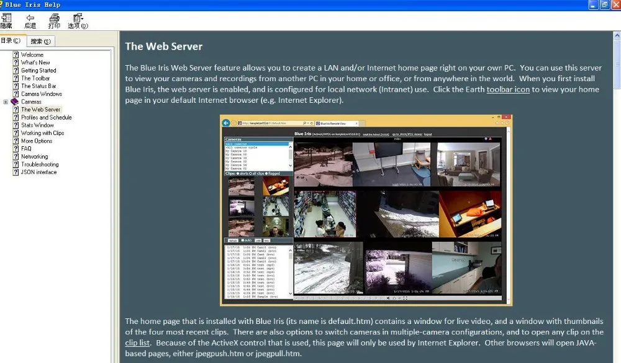Select The Web Server topic
Image resolution: width=621 pixels, height=363 pixels.
(41, 110)
